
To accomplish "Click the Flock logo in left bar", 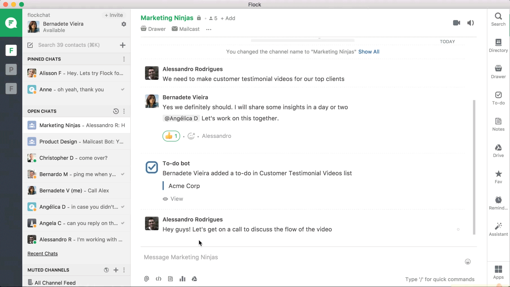I will click(x=11, y=23).
